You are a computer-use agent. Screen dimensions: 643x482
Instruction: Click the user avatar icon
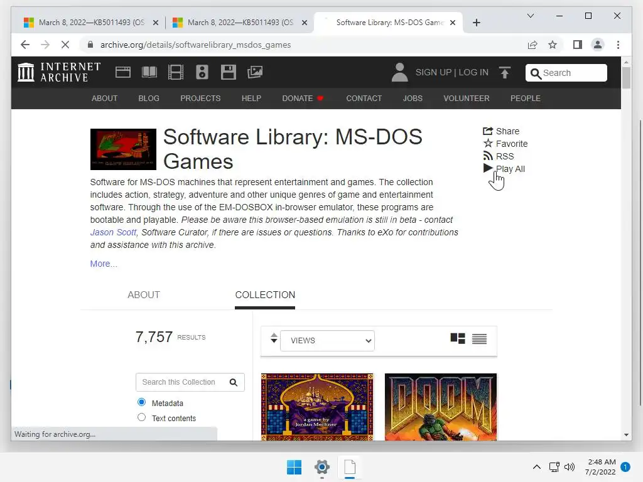point(399,72)
